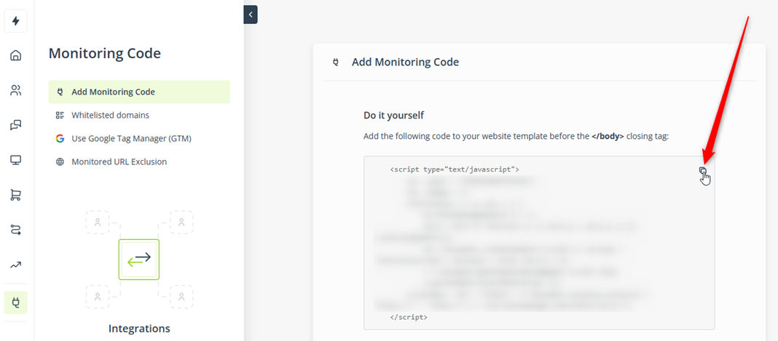Open the contacts people icon
Screen dimensions: 778x341
tap(15, 90)
